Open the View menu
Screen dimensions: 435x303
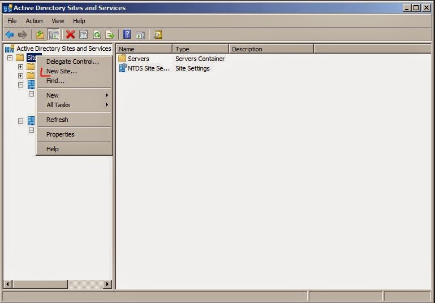[58, 21]
